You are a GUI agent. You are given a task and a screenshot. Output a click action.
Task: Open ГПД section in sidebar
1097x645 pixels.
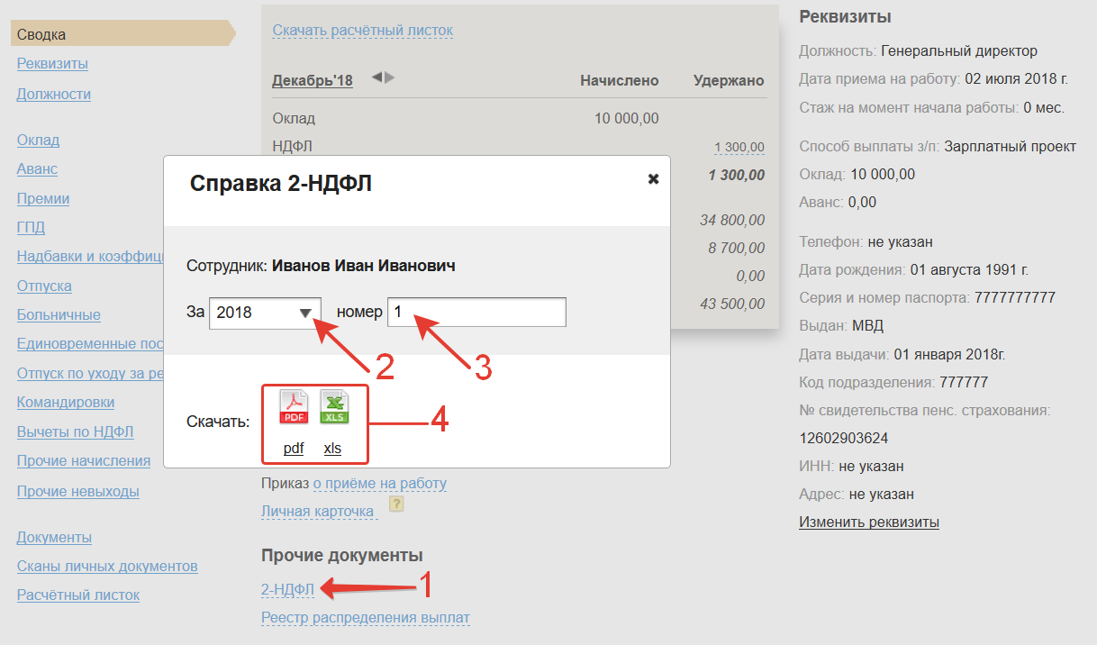(31, 227)
